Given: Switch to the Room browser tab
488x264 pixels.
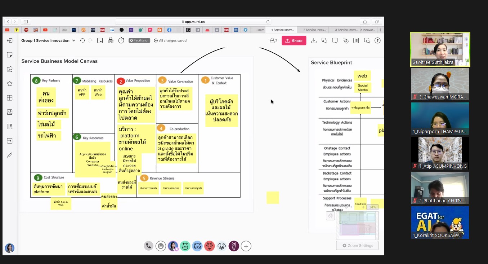Looking at the screenshot, I should pyautogui.click(x=260, y=30).
